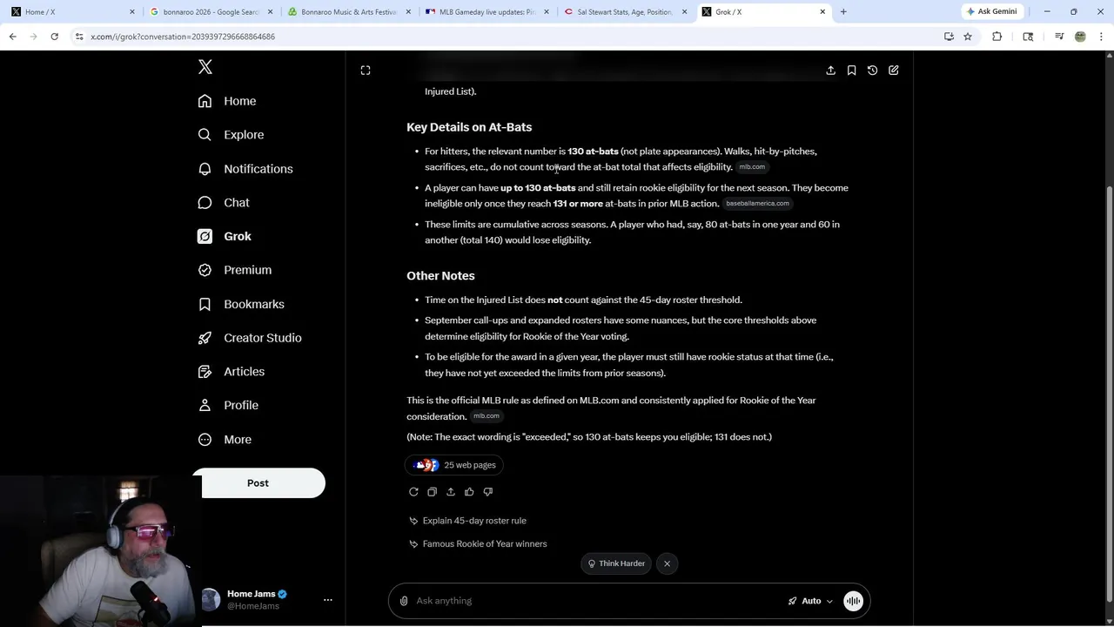Open the baseballamerica.com source chip

coord(757,204)
